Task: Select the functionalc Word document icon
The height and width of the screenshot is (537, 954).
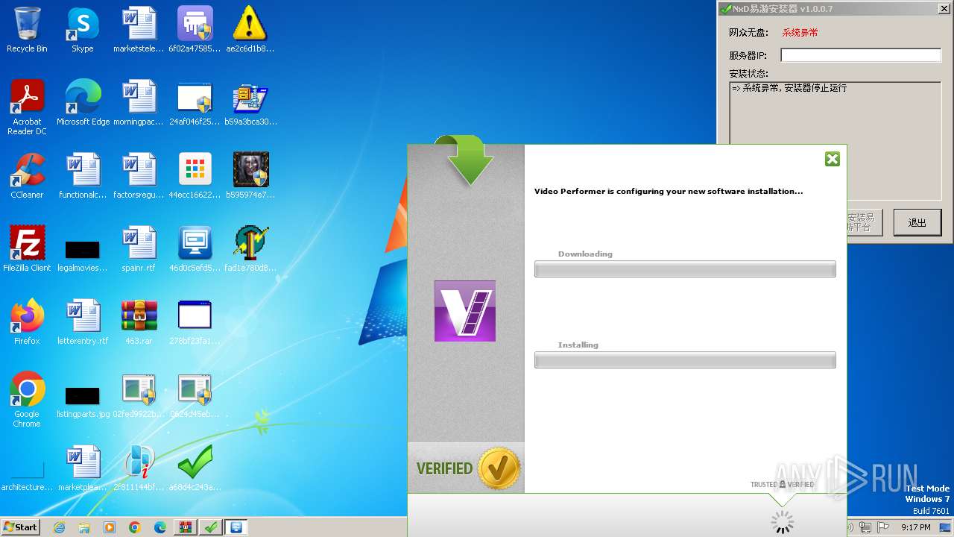Action: click(x=83, y=176)
